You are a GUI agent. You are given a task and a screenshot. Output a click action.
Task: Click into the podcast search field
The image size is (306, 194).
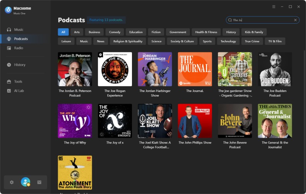263,20
